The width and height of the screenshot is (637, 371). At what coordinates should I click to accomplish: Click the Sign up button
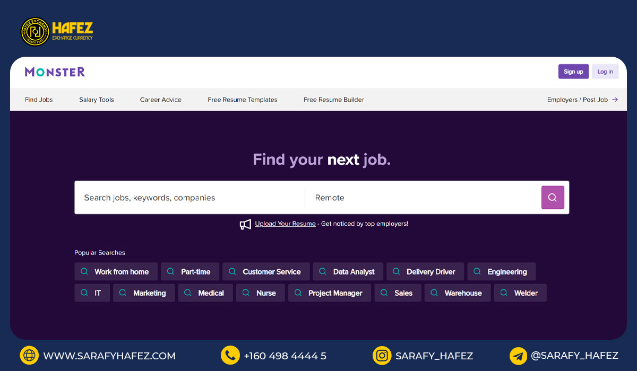pyautogui.click(x=573, y=72)
